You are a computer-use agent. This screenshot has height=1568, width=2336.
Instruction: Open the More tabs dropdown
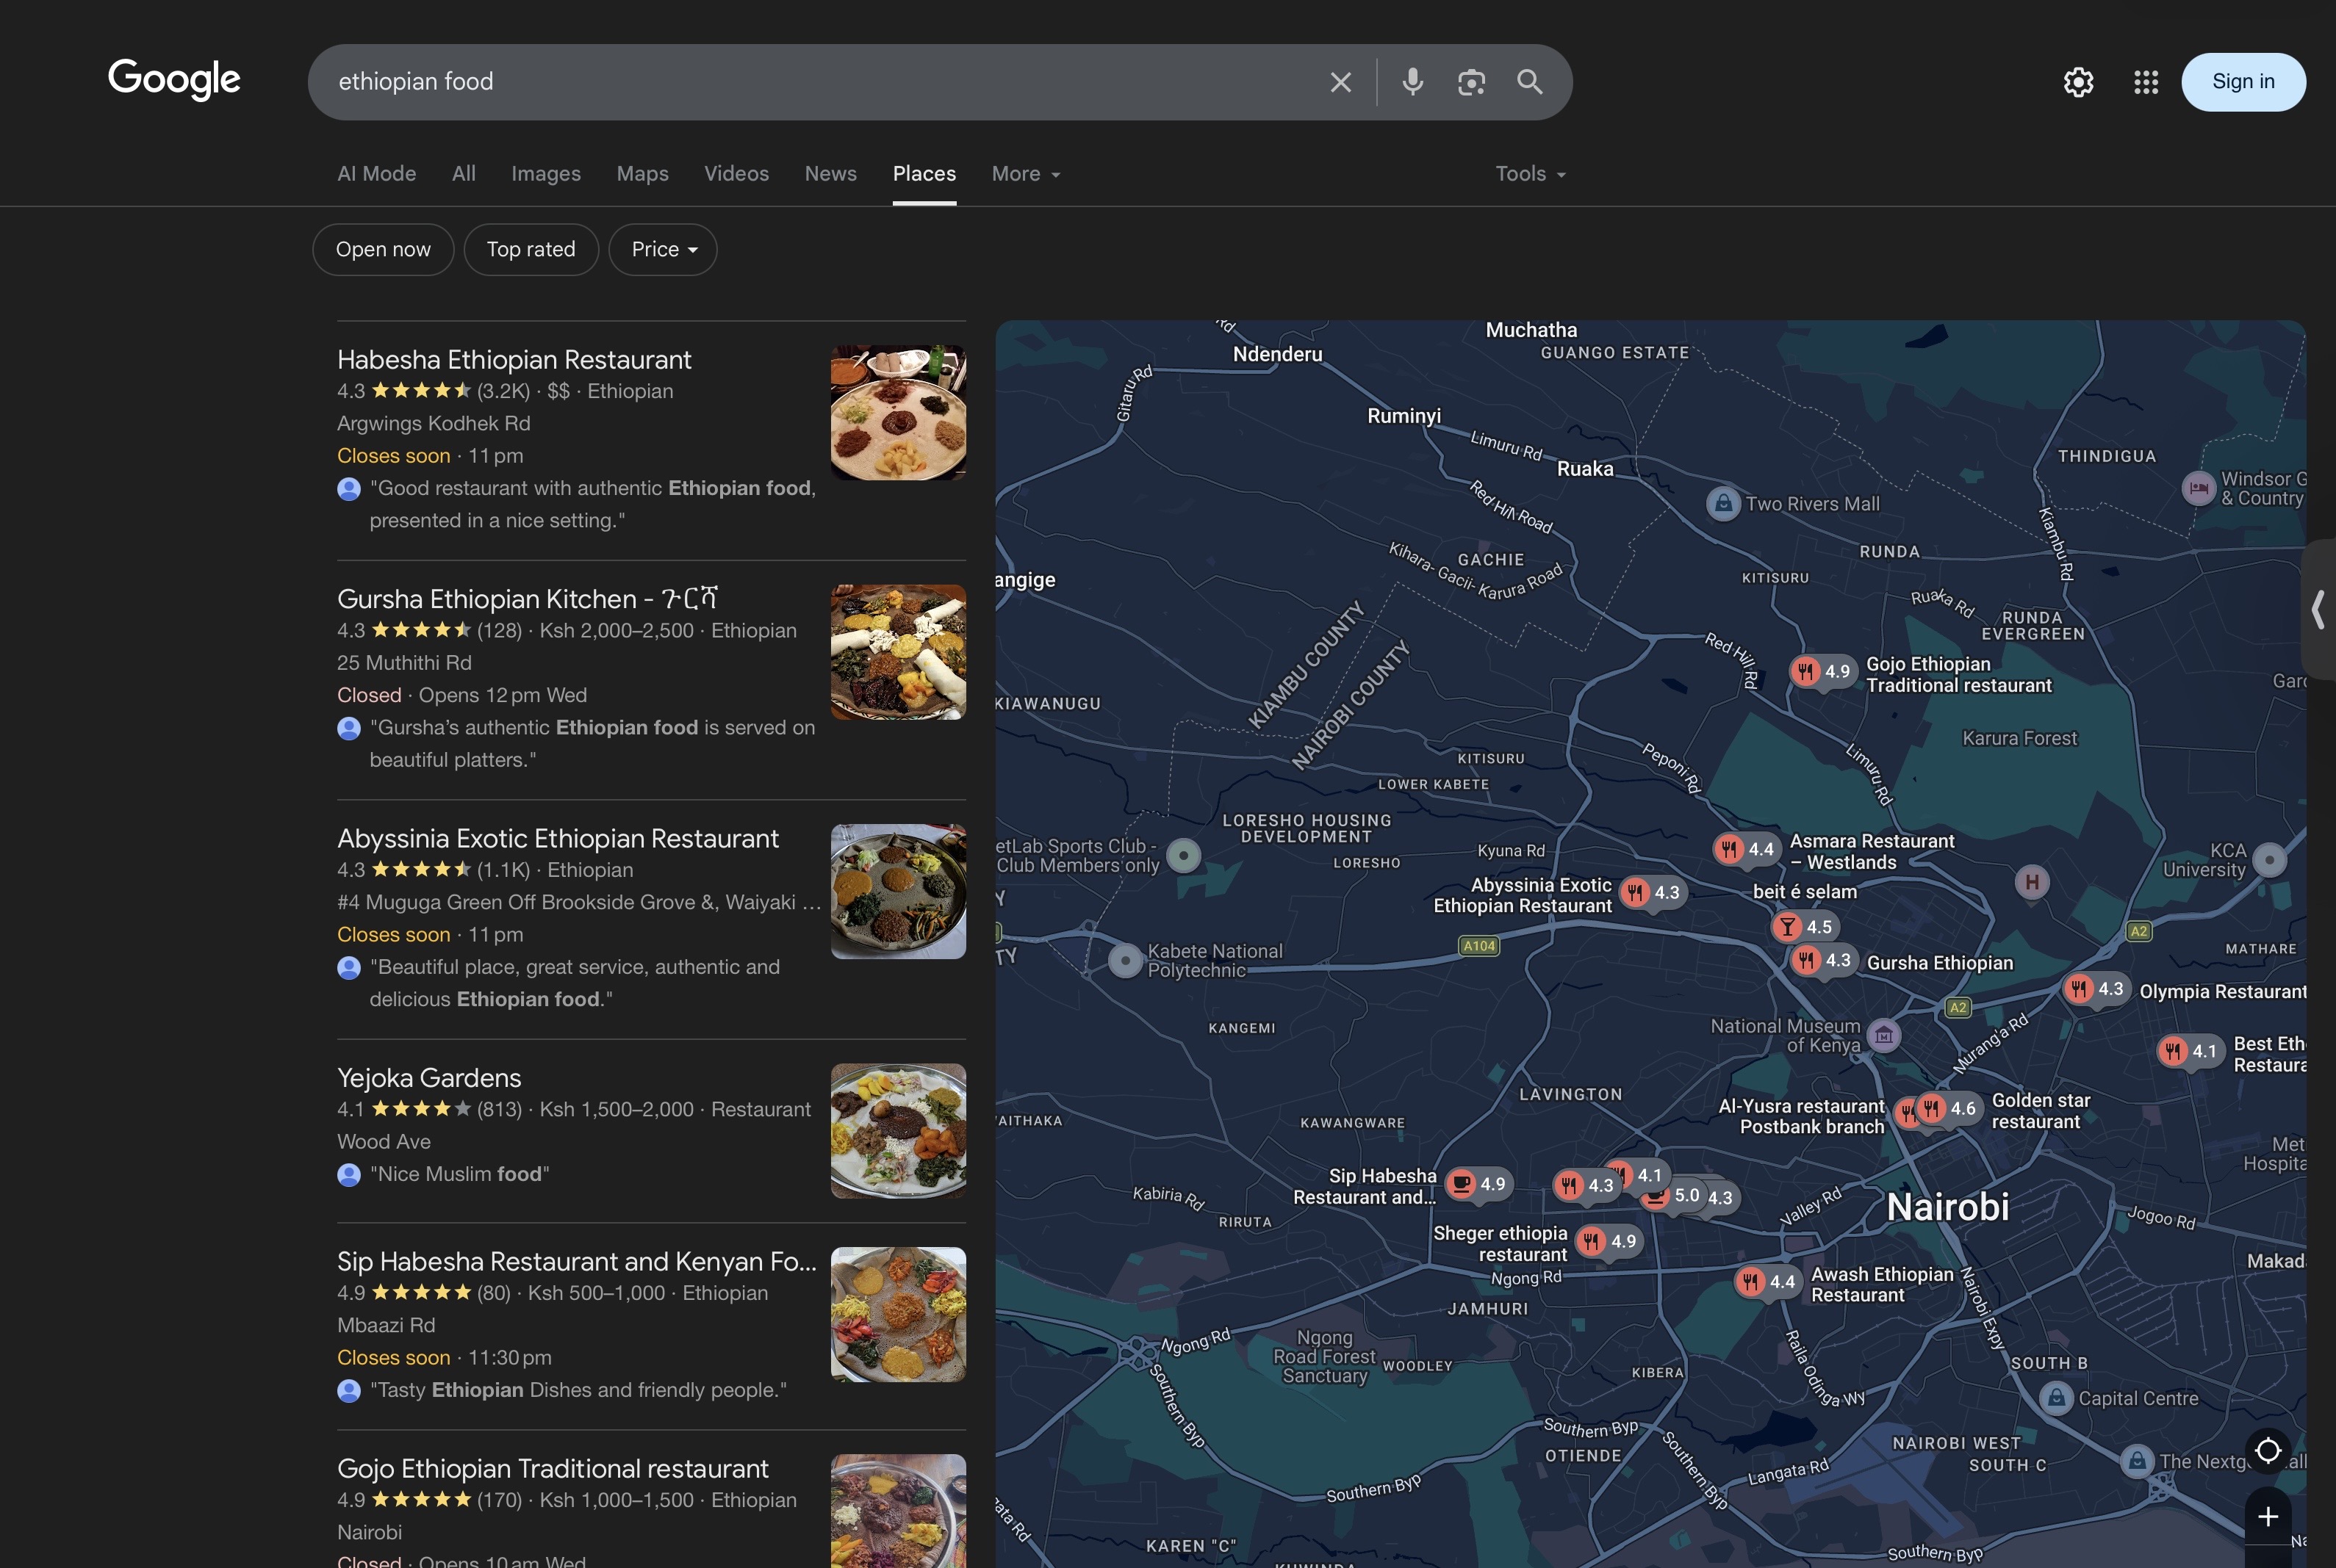pyautogui.click(x=1025, y=174)
